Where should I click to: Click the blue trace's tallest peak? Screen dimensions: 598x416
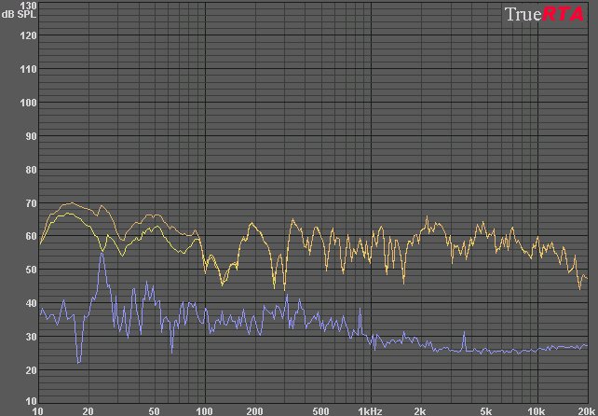point(102,254)
